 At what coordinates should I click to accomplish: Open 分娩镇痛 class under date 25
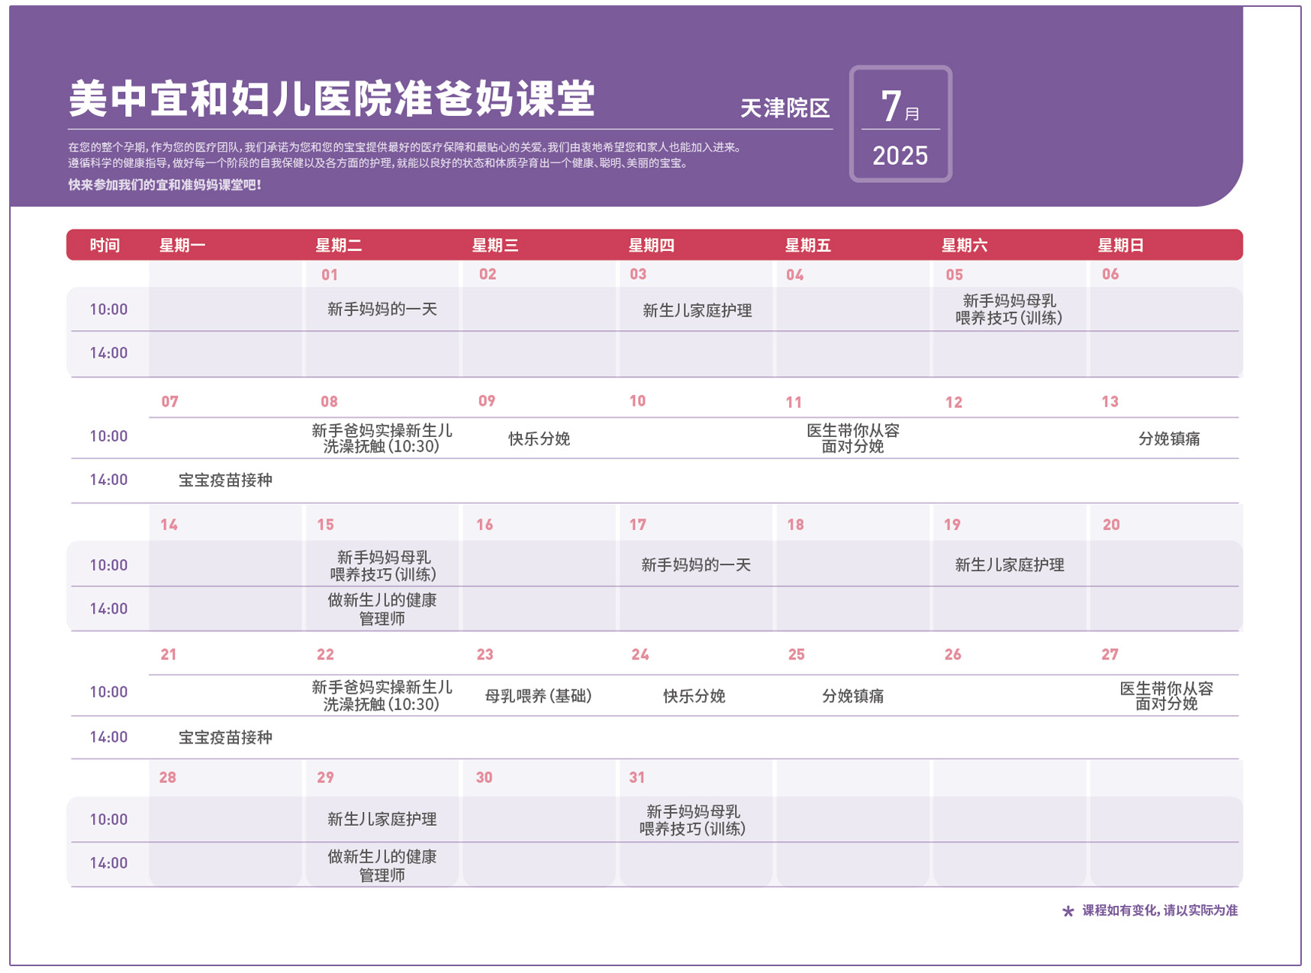coord(853,696)
